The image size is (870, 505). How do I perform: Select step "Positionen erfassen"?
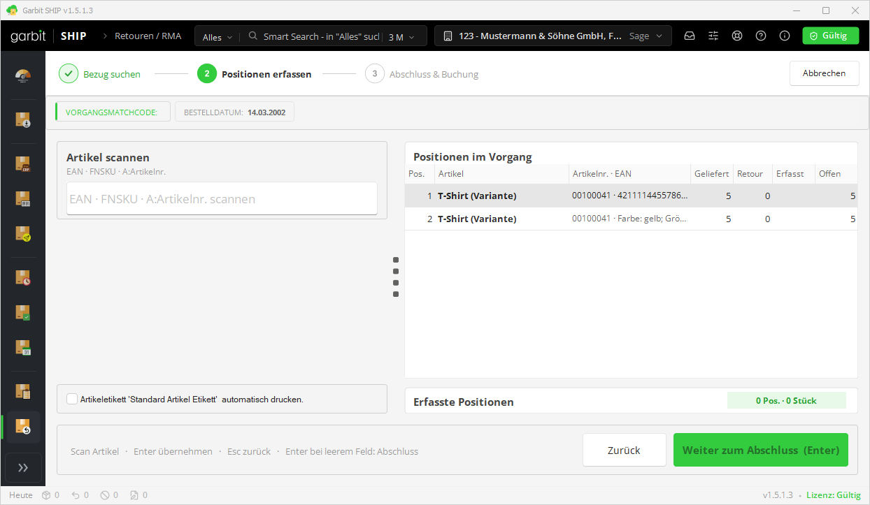point(255,73)
